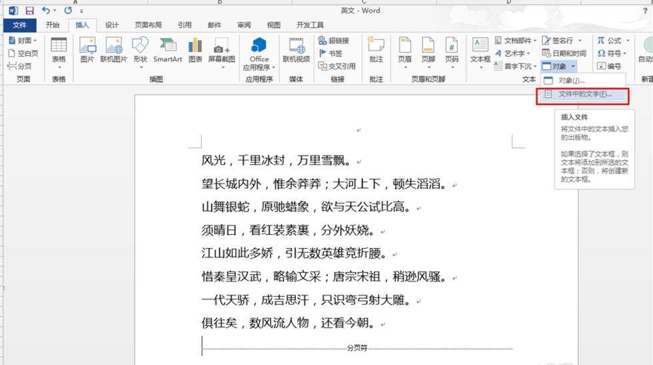Click the 图片 insert picture icon

[87, 50]
